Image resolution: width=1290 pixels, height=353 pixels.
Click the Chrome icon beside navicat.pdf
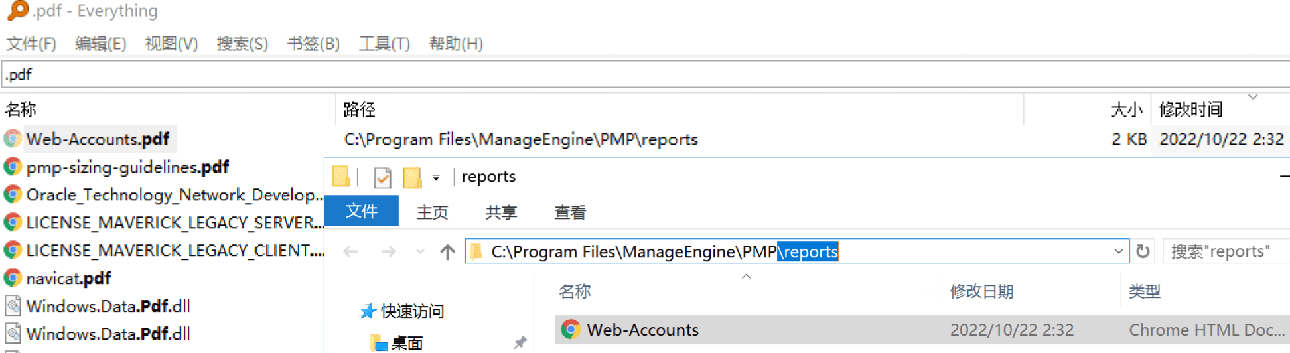[13, 278]
